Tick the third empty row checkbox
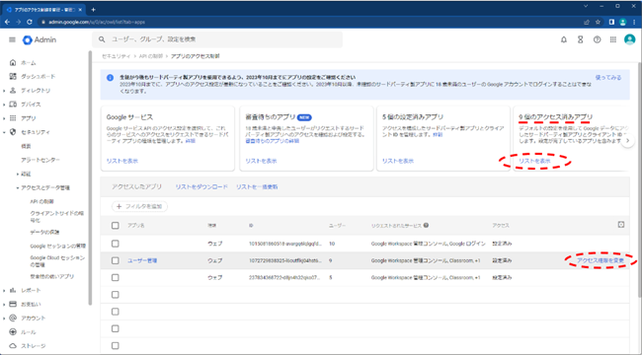 pos(115,328)
